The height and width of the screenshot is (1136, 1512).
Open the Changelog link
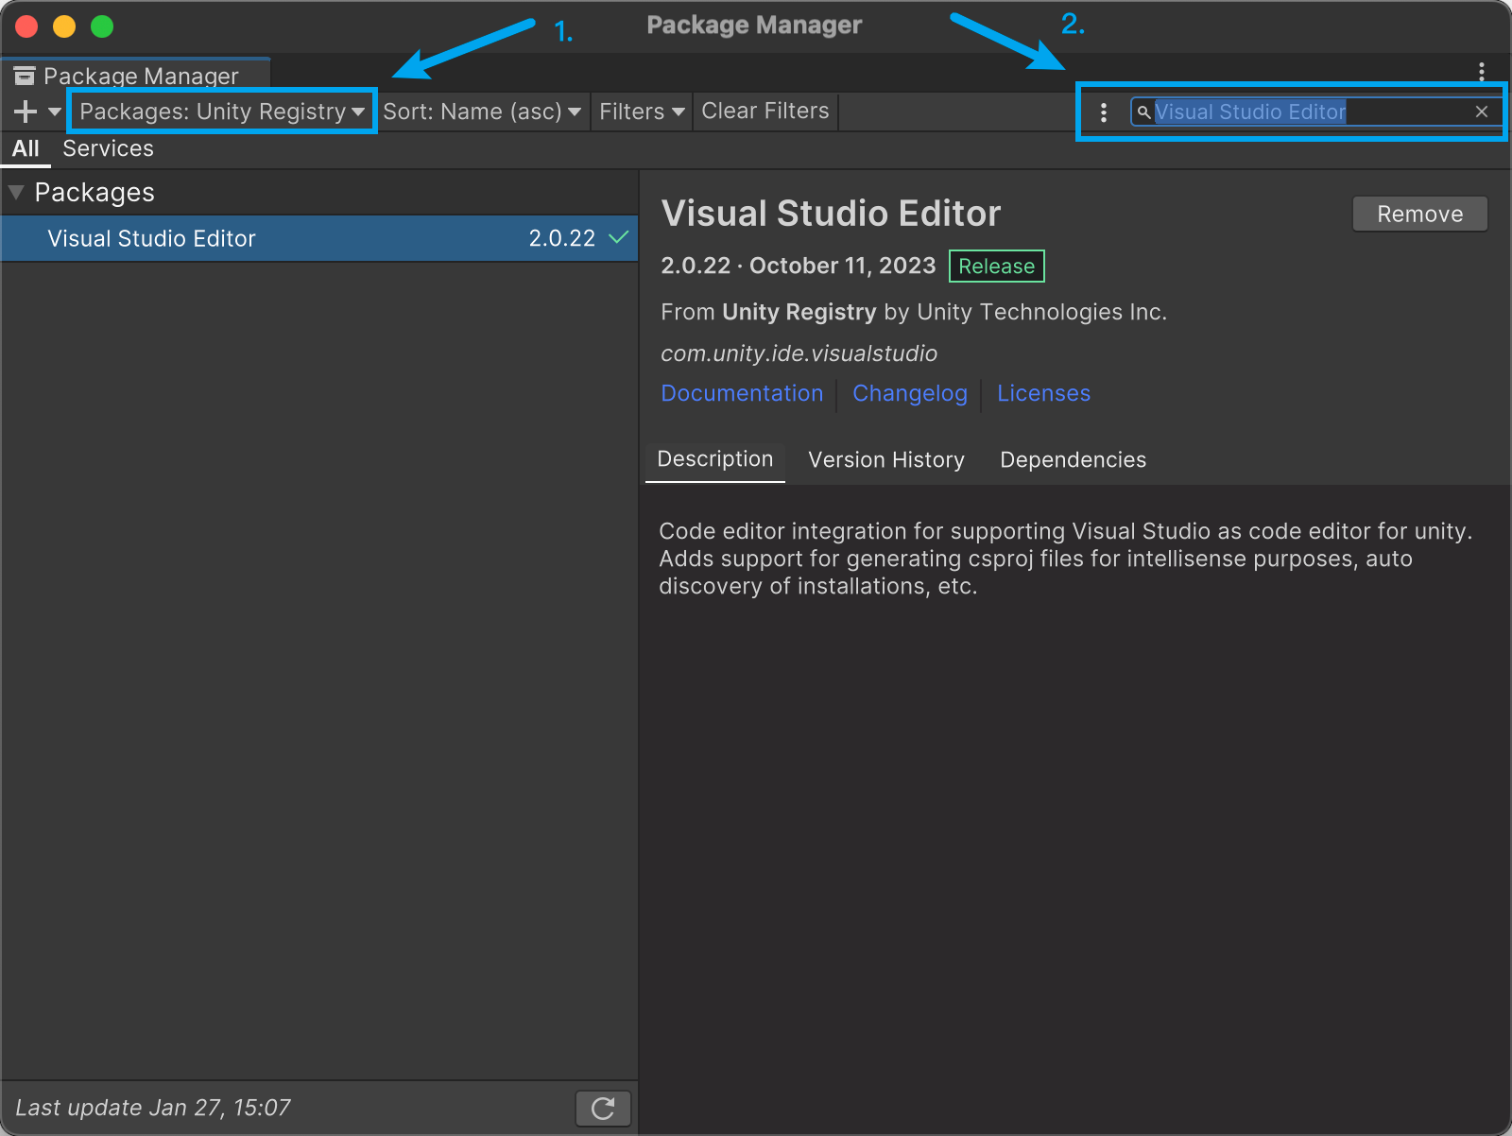point(909,393)
